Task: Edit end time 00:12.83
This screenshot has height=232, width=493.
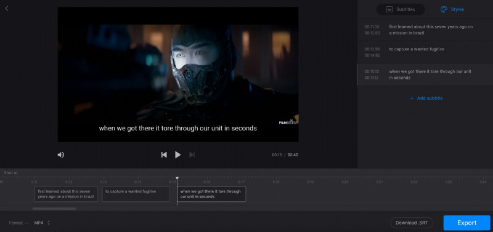Action: pyautogui.click(x=372, y=33)
